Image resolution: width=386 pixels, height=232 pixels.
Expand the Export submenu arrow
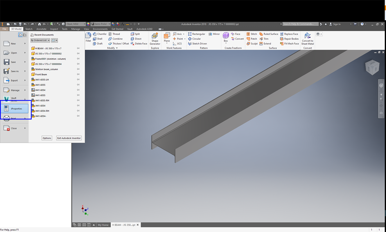(25, 81)
